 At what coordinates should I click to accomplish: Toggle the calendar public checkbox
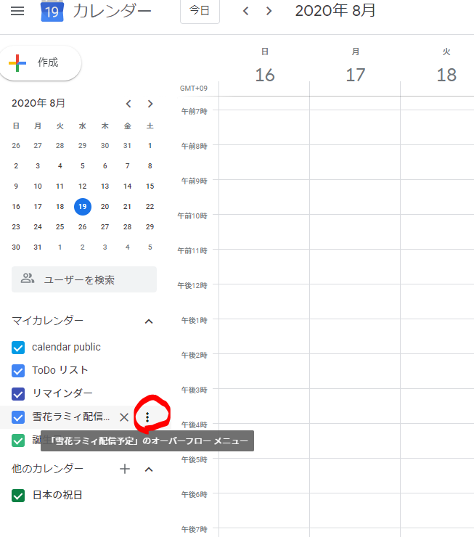(x=18, y=348)
